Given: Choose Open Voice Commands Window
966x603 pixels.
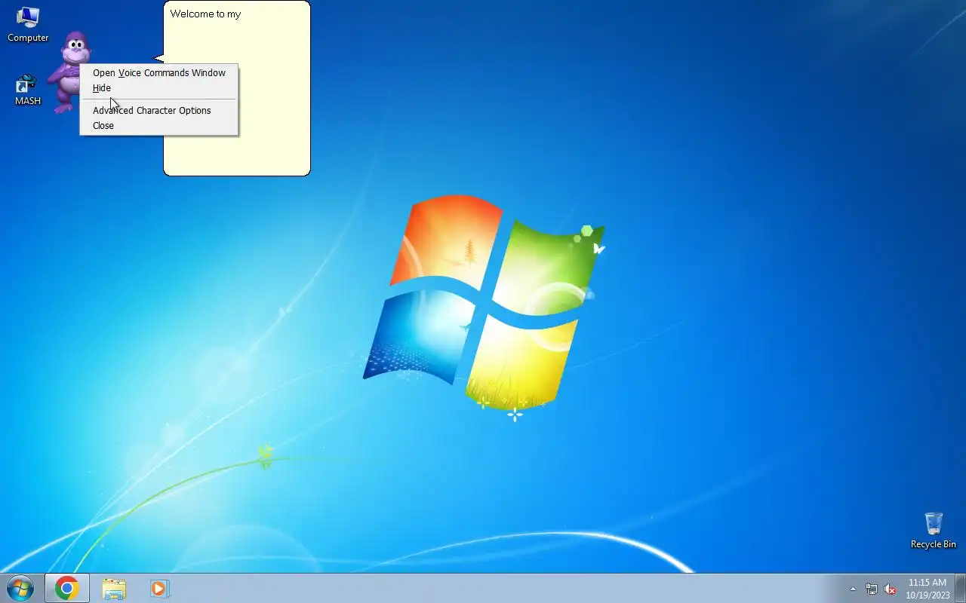Looking at the screenshot, I should coord(159,73).
